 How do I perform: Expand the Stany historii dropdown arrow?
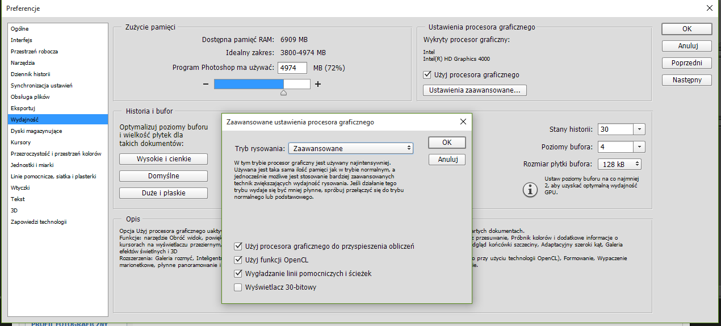point(640,129)
